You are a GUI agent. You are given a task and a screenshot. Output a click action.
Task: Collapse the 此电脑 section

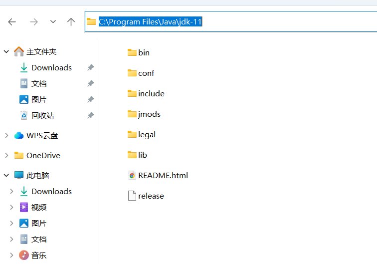[x=6, y=176]
